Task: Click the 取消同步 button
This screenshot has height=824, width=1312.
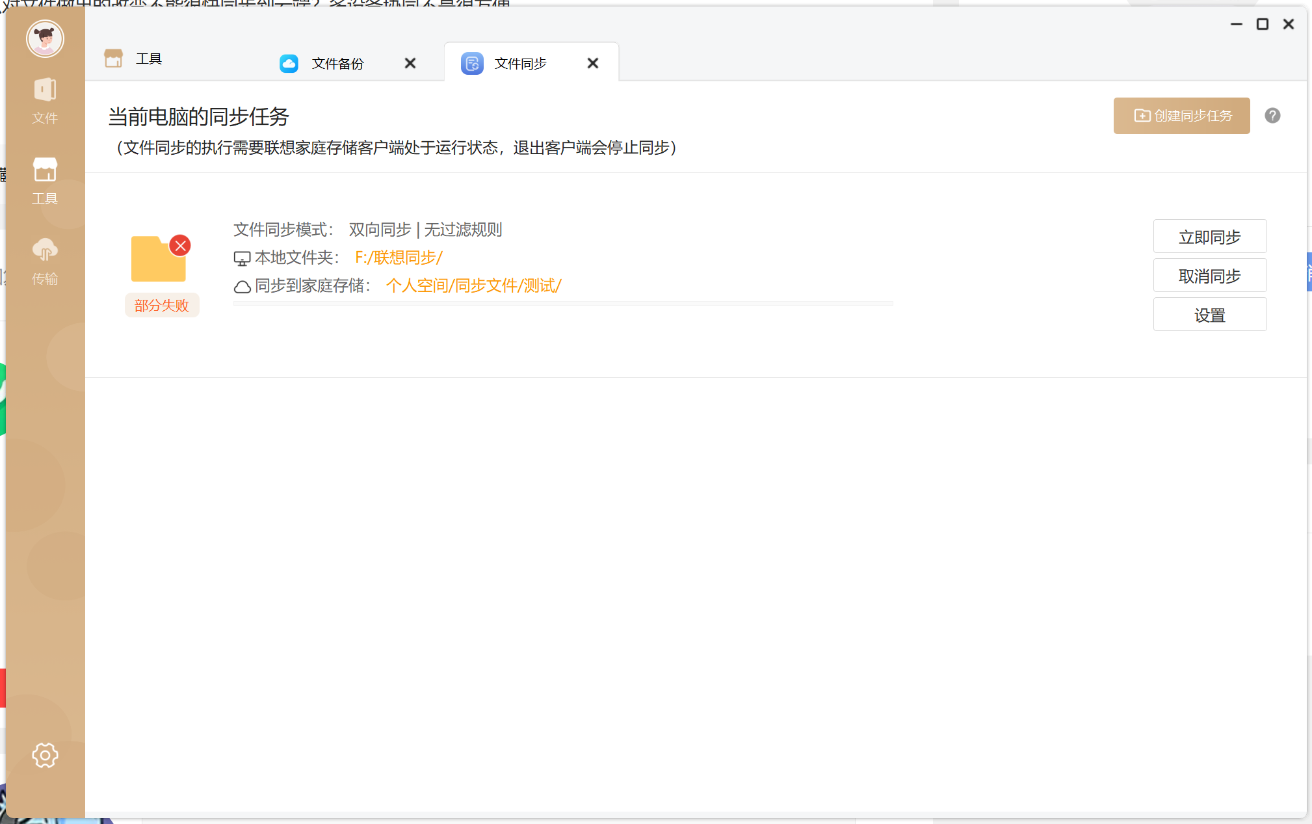Action: click(x=1209, y=276)
